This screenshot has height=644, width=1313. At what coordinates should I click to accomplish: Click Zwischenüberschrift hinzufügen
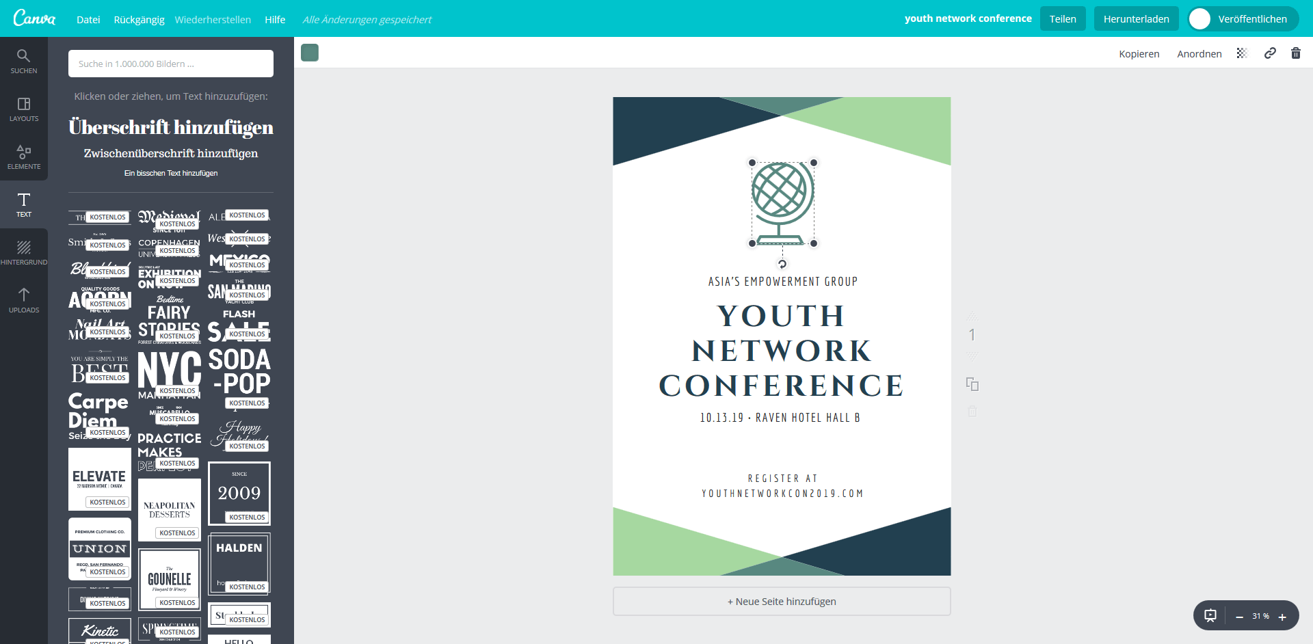click(171, 153)
